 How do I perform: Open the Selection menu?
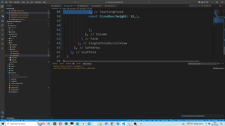tap(17, 2)
